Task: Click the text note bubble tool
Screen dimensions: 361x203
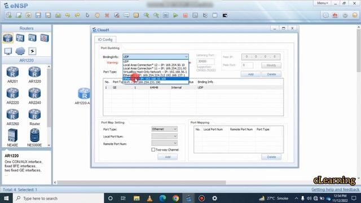Action: 126,15
